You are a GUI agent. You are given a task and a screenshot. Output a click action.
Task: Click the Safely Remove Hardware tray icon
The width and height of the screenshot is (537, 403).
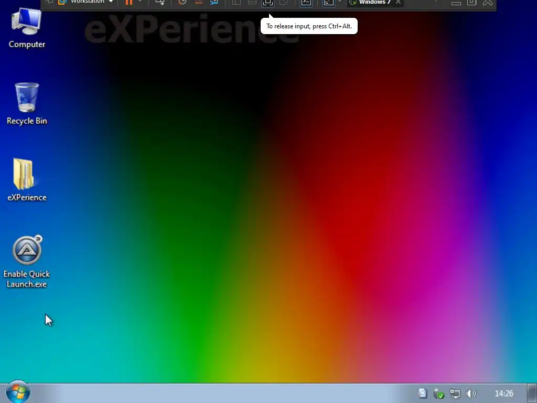tap(438, 394)
